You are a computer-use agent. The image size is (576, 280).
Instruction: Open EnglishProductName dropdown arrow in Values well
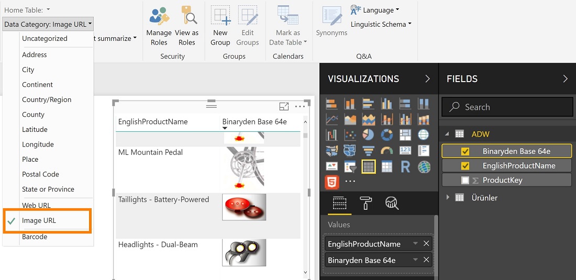(x=415, y=244)
